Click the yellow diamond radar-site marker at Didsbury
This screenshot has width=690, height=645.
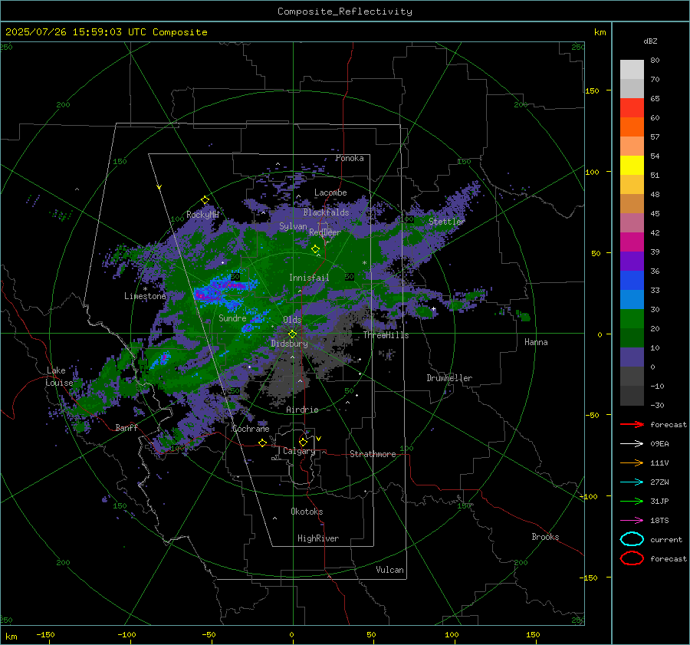293,334
